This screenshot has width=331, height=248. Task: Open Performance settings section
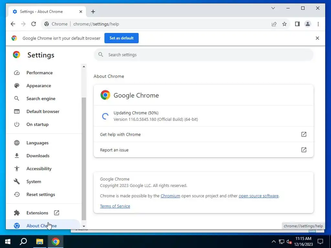coord(44,73)
